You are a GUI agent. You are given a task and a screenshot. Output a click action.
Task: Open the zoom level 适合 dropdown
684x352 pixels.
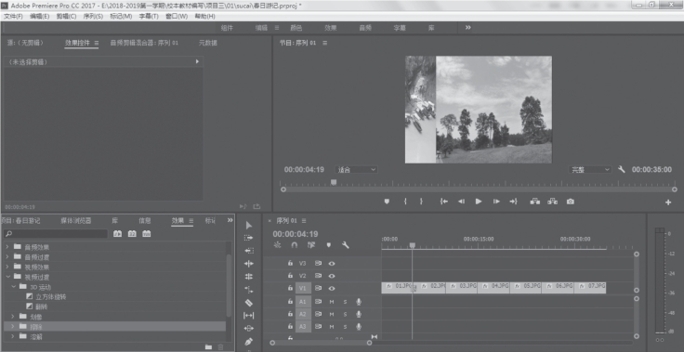click(x=356, y=169)
